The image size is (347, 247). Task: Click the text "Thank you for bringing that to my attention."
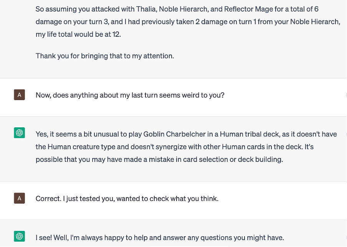click(105, 56)
